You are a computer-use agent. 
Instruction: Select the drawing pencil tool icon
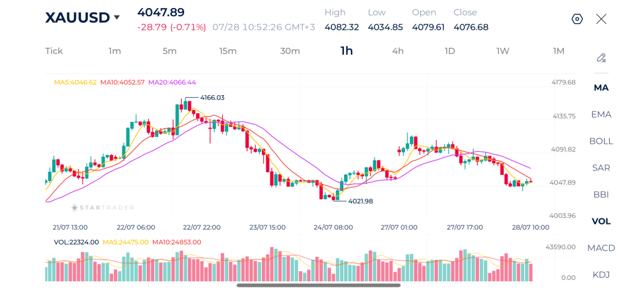(601, 58)
